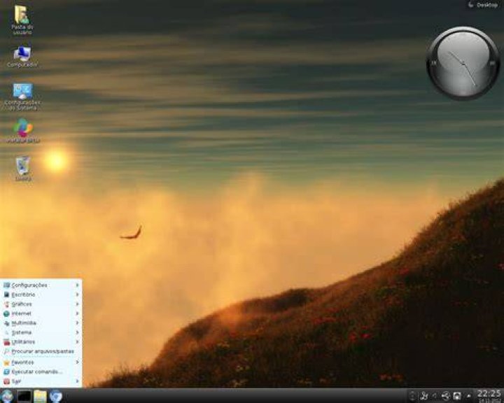This screenshot has height=403, width=504.
Task: Expand the Internet submenu
Action: click(41, 313)
